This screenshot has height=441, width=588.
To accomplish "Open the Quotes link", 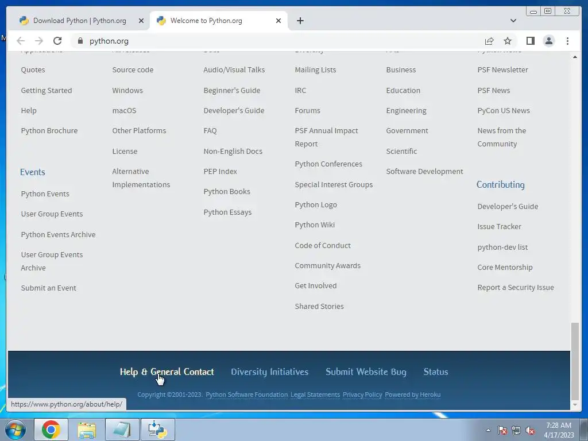I will point(33,69).
